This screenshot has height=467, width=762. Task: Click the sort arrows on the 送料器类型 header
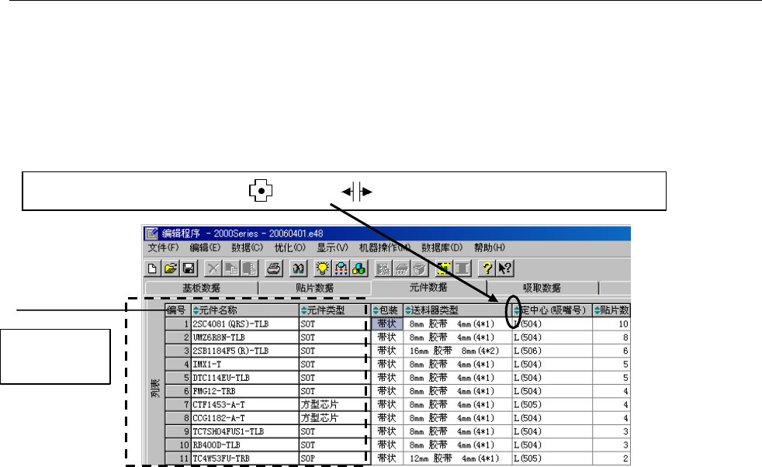click(x=407, y=310)
